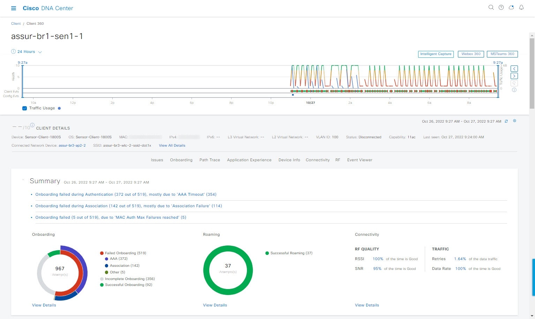Click the search magnifier icon
Image resolution: width=535 pixels, height=319 pixels.
pyautogui.click(x=491, y=7)
